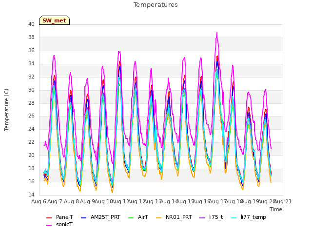Select the AM25T_PRT legend label

(x=105, y=217)
